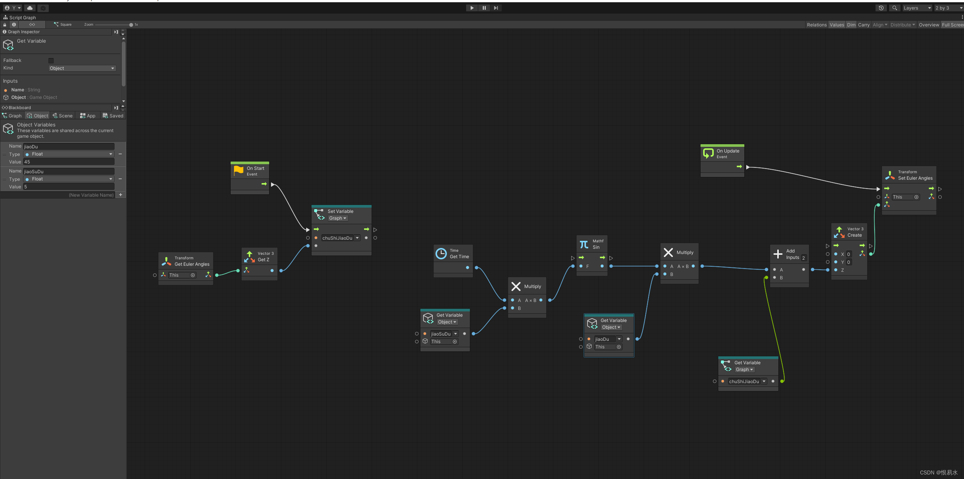This screenshot has width=964, height=479.
Task: Click the zoom slider handle
Action: tap(131, 25)
